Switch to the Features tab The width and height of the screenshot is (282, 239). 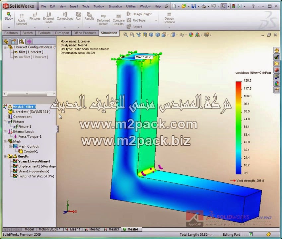coord(11,33)
